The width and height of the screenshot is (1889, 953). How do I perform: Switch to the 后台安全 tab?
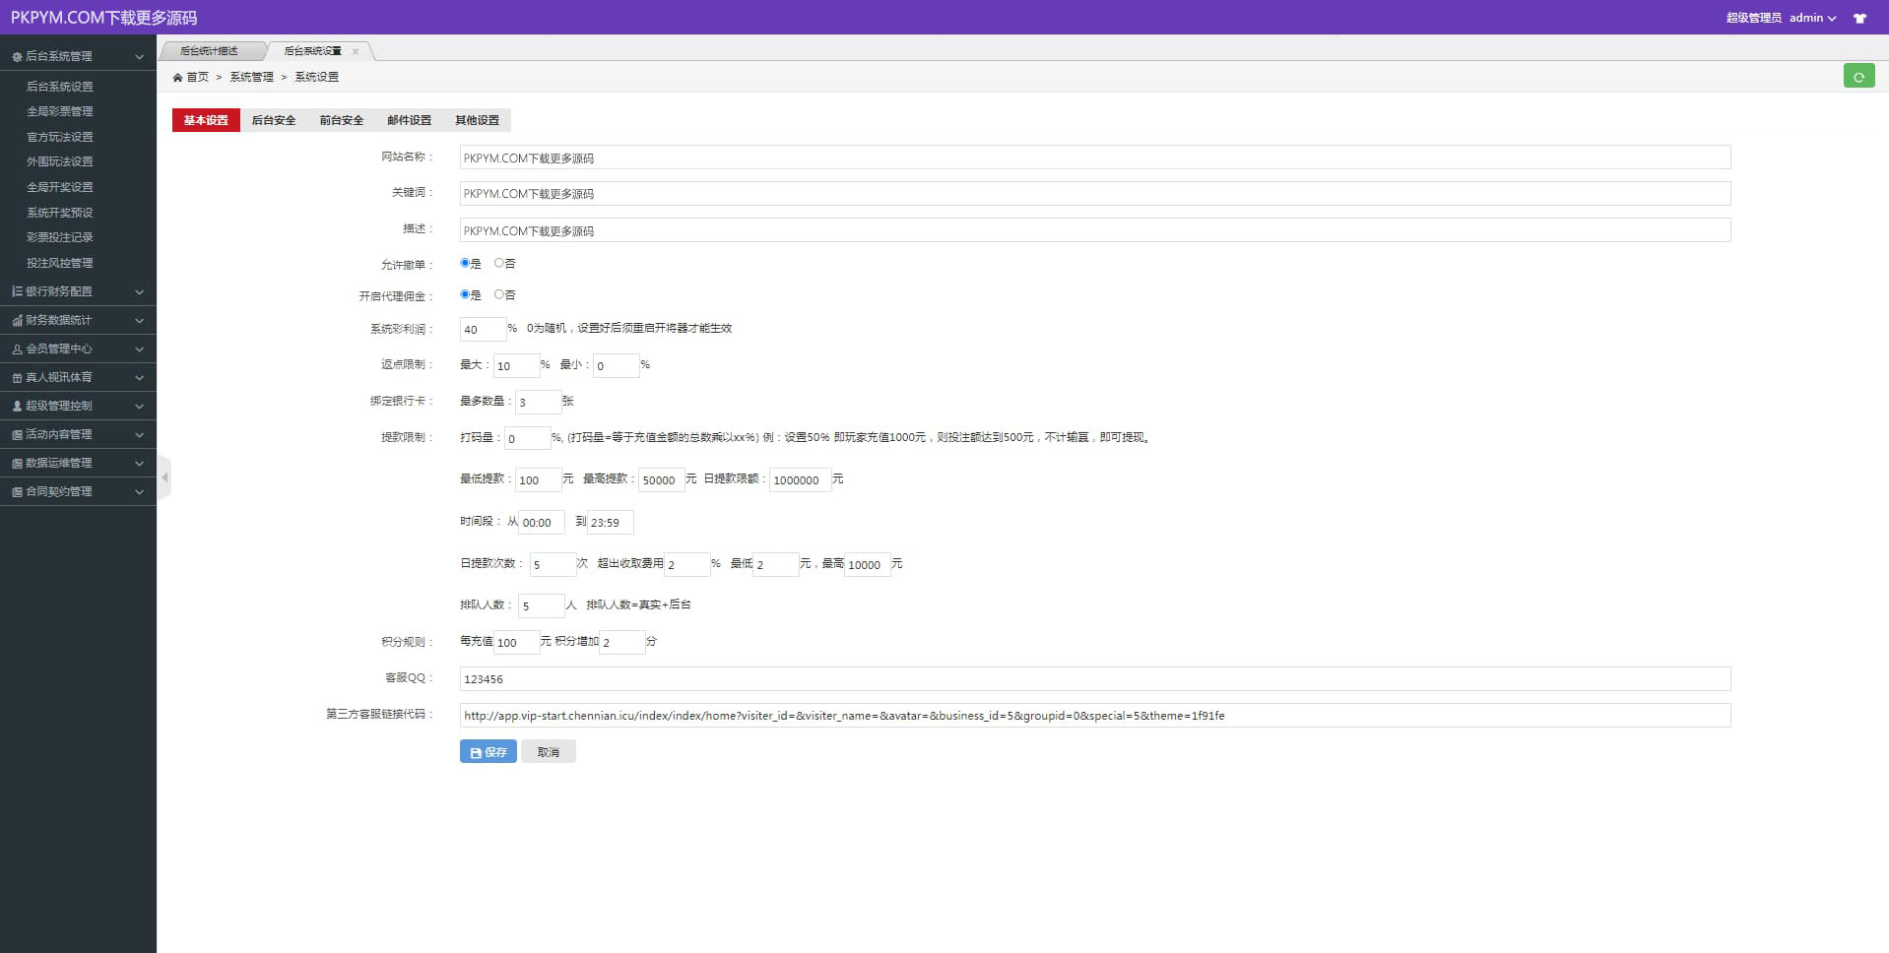click(x=274, y=120)
